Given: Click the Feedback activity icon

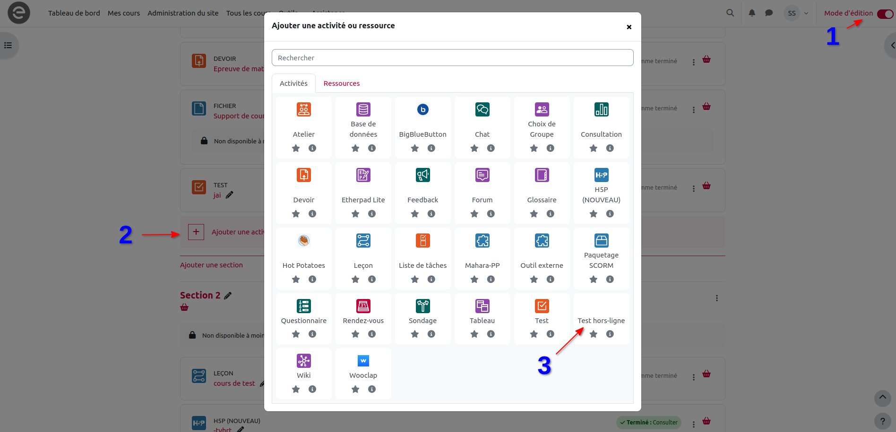Looking at the screenshot, I should tap(422, 175).
